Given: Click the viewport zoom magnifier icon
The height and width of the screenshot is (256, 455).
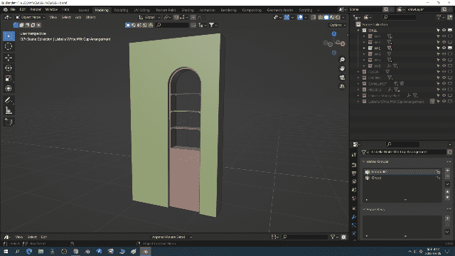Looking at the screenshot, I should coord(342,60).
